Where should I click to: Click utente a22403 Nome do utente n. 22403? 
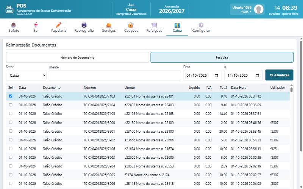(x=149, y=105)
